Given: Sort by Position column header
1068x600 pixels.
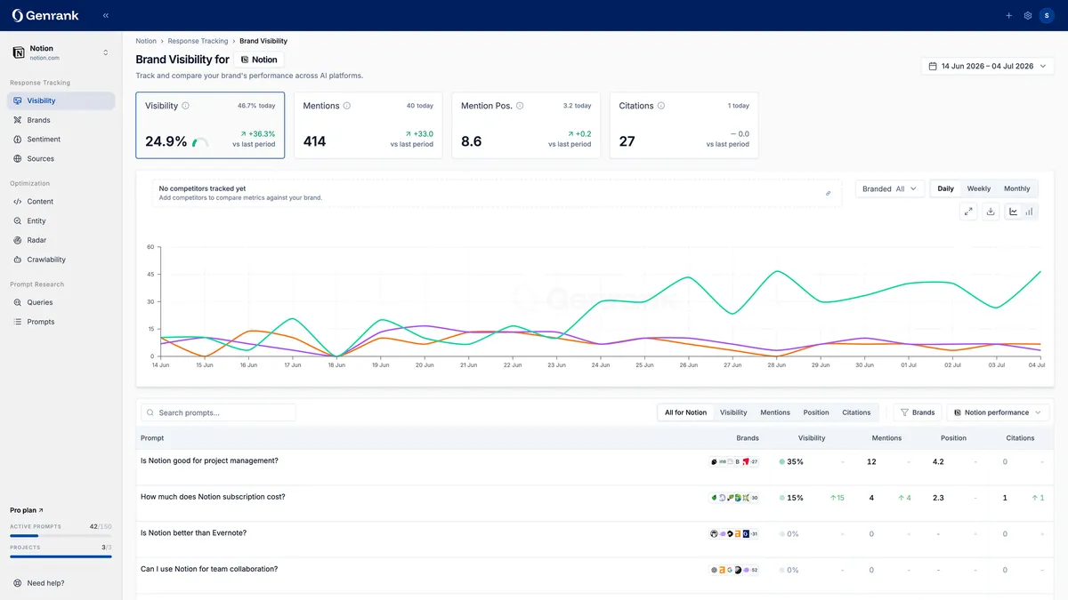Looking at the screenshot, I should click(953, 438).
